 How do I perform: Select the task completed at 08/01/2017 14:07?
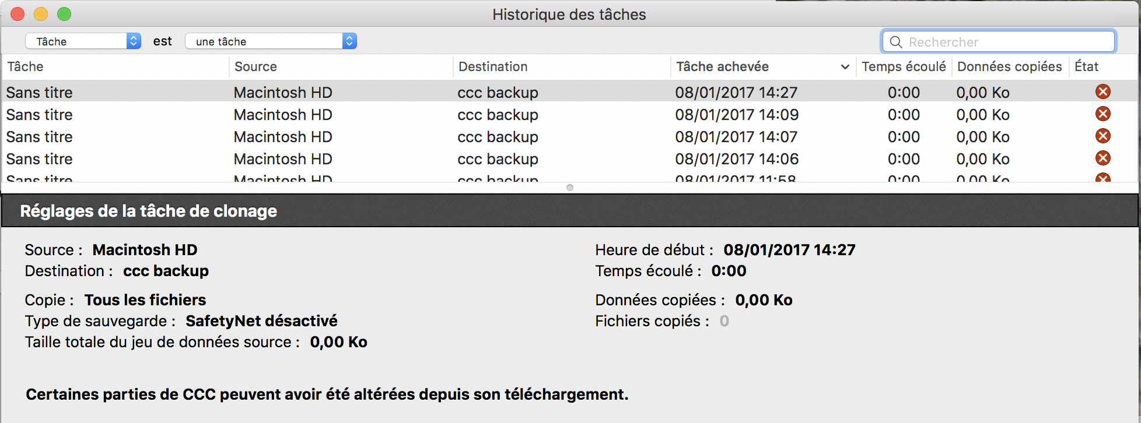click(x=736, y=137)
